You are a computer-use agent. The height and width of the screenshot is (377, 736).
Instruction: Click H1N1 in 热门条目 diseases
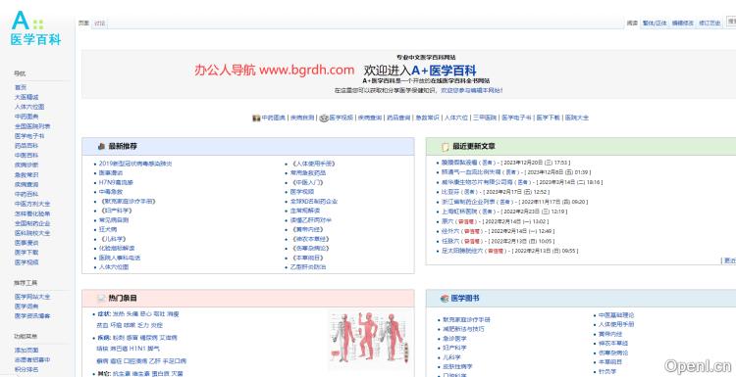138,349
